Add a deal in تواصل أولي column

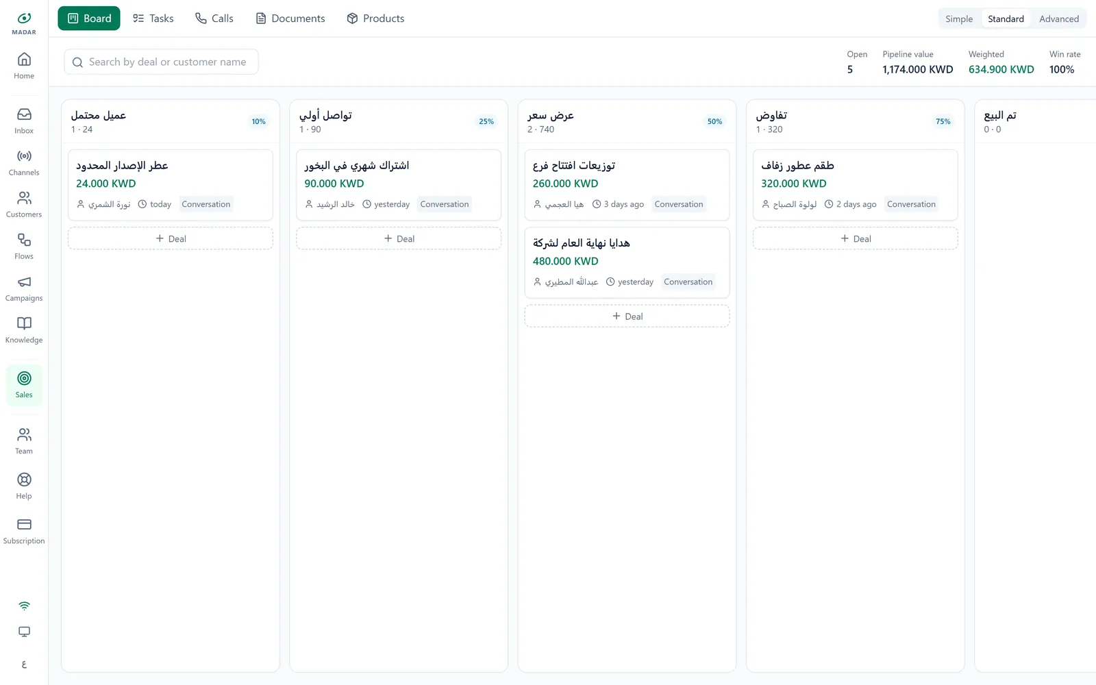coord(399,238)
